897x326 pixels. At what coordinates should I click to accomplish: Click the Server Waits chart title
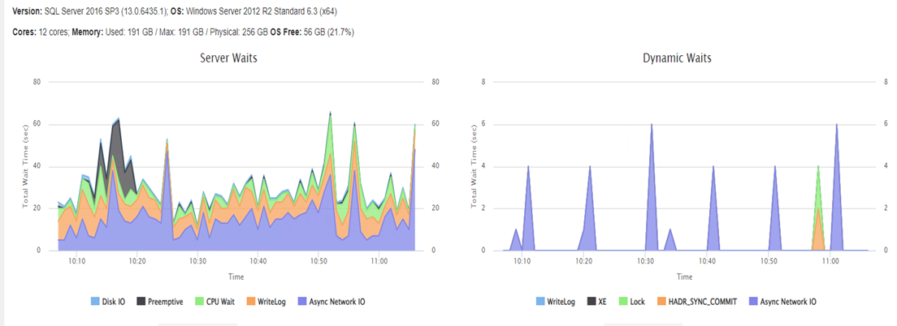tap(228, 58)
